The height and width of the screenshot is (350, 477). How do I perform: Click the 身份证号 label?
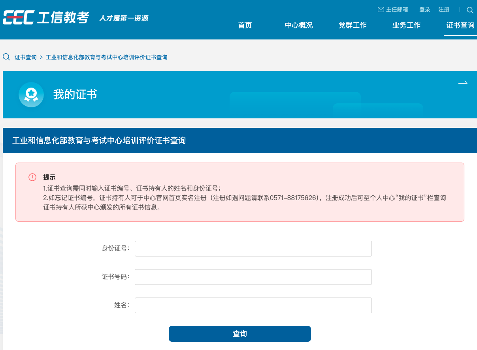115,249
